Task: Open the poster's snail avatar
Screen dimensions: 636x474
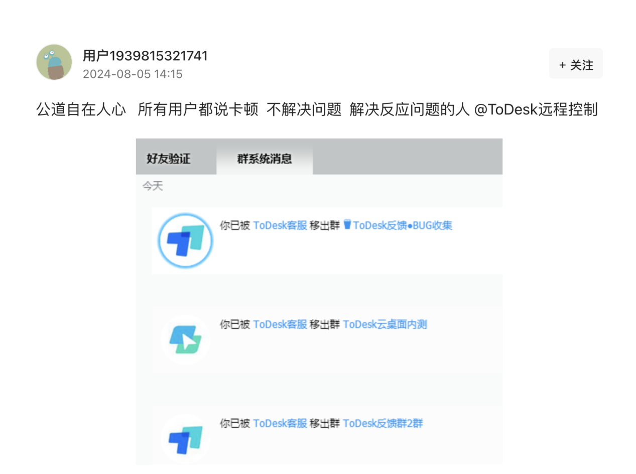Action: point(54,62)
